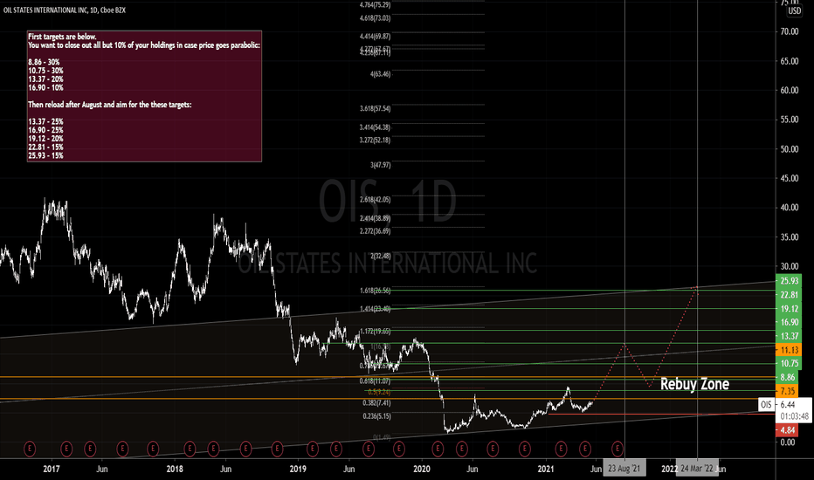Open the earnings E marker above 2019 label

click(x=312, y=449)
